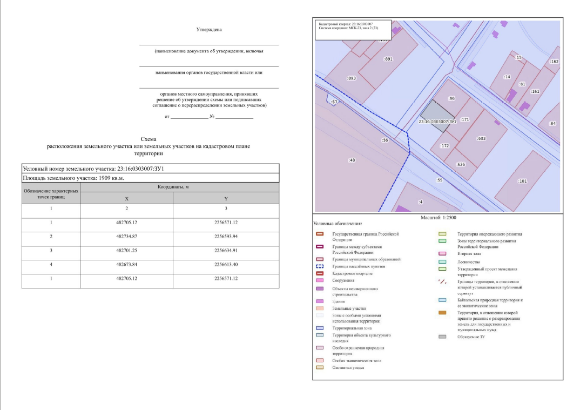Click the Кадастровый квартал info box on map

coord(353,30)
